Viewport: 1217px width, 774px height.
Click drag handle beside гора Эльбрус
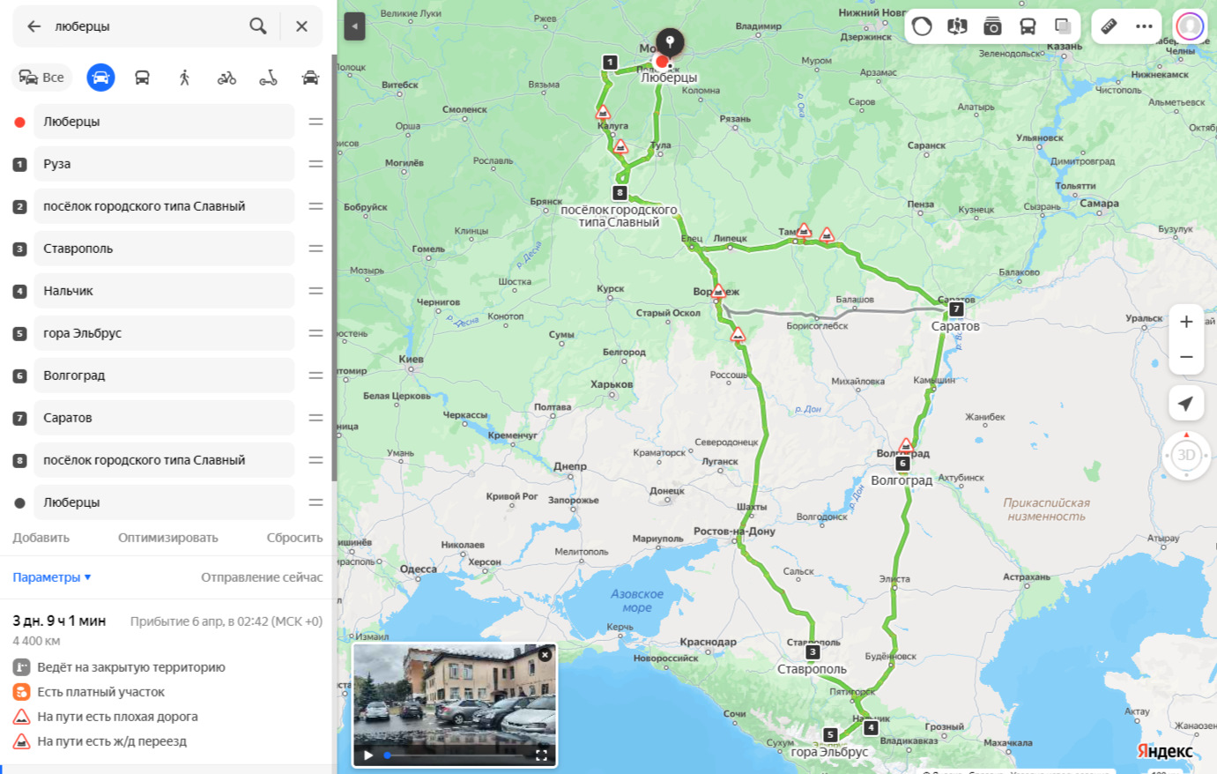point(315,333)
